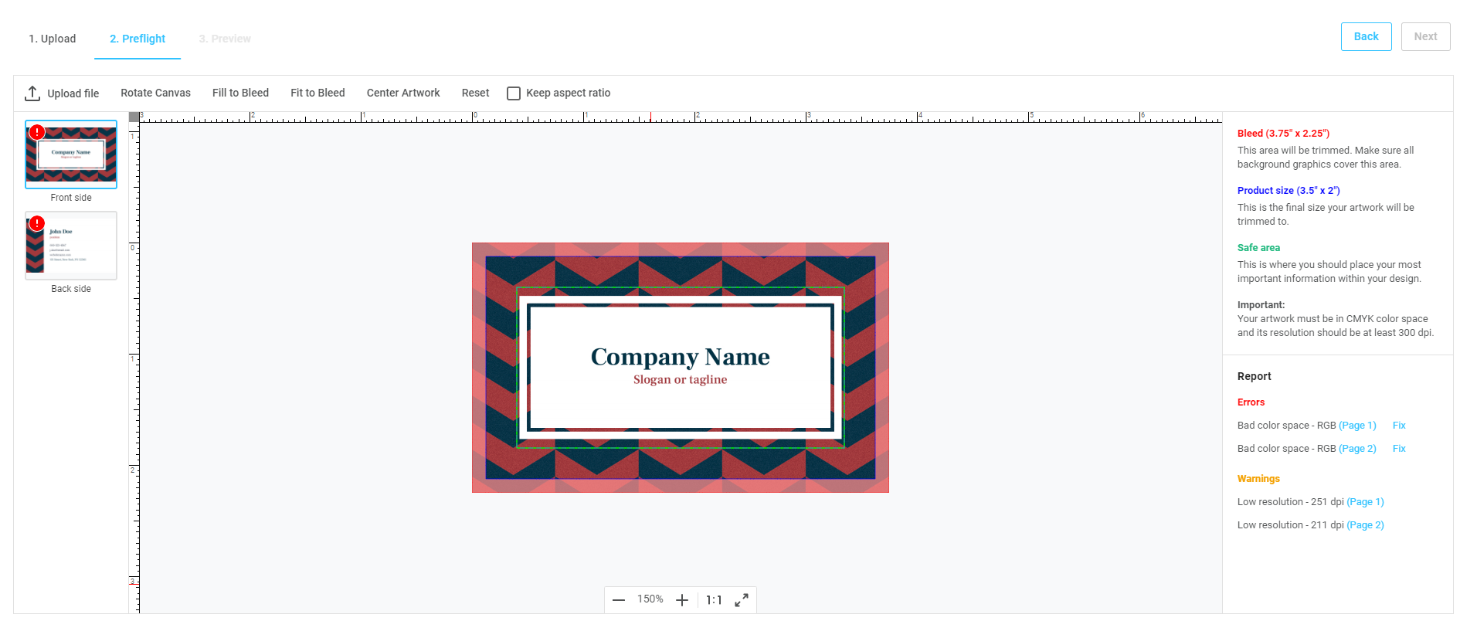Switch to the 1. Upload tab
The height and width of the screenshot is (621, 1460).
[53, 39]
